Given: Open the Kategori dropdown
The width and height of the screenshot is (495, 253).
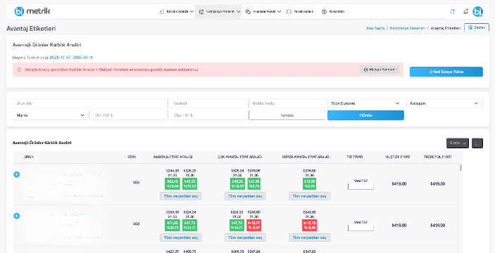Looking at the screenshot, I should (444, 103).
